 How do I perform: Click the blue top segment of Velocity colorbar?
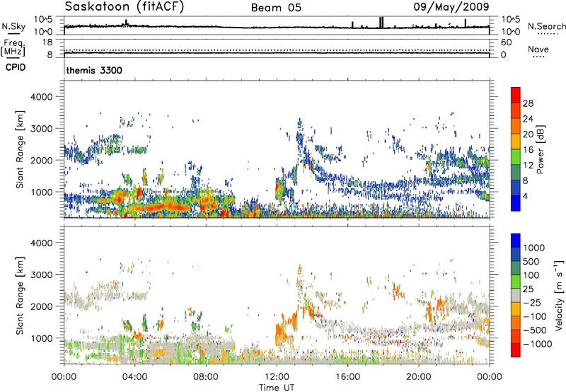[x=516, y=241]
